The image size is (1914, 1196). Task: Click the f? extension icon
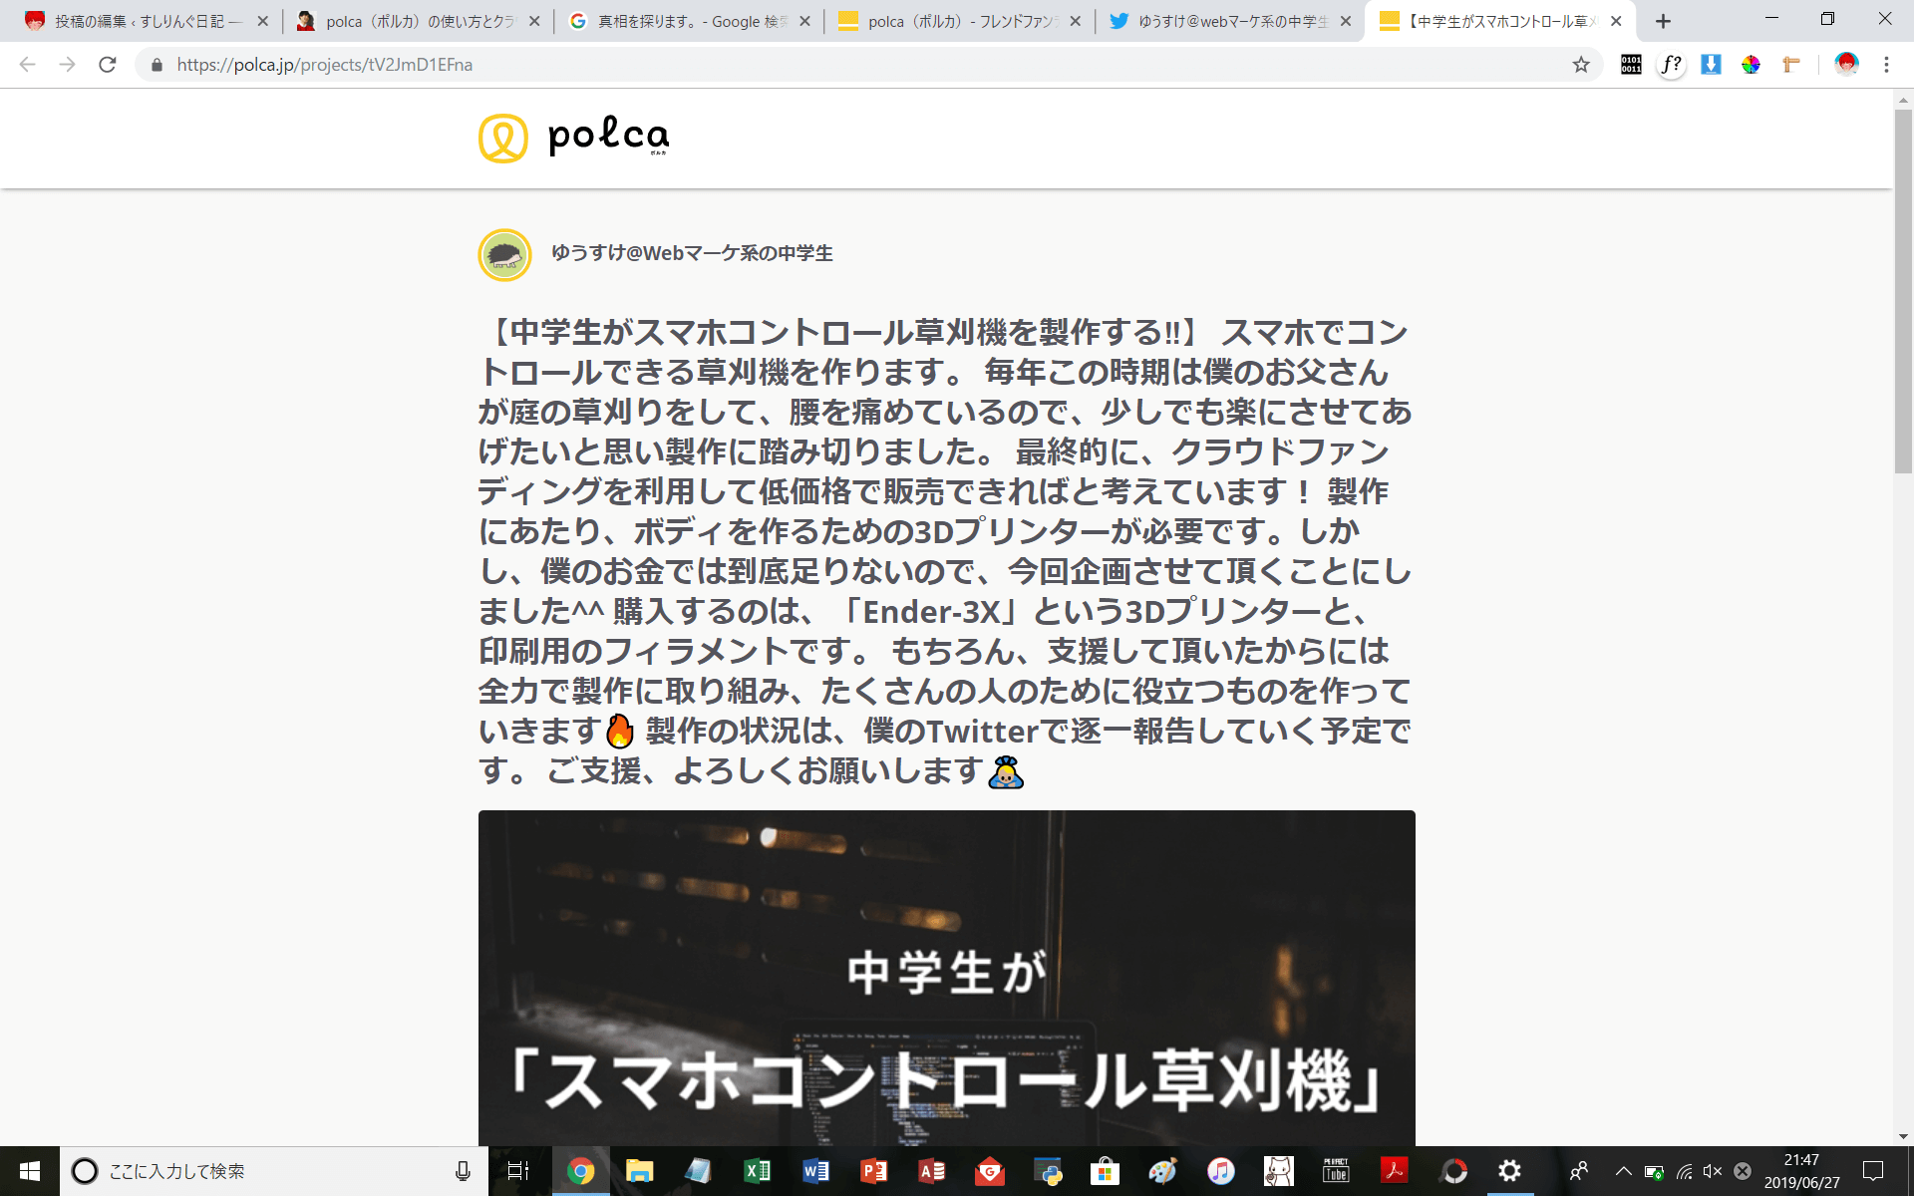pyautogui.click(x=1671, y=65)
